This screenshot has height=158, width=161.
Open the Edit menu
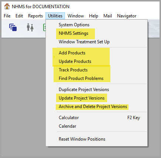click(x=19, y=16)
